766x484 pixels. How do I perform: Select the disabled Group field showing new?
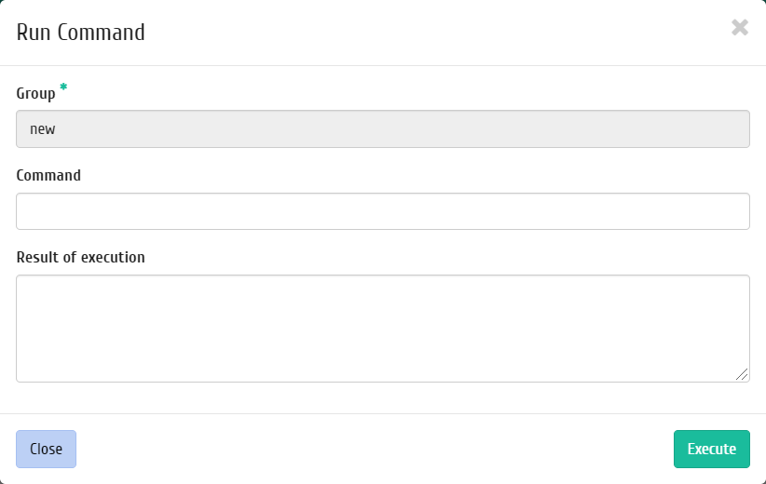(383, 128)
